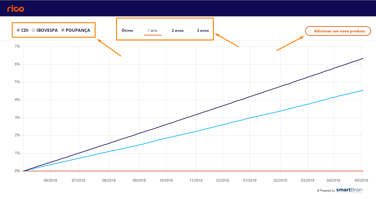Toggle the POUPANÇA checkbox off
The width and height of the screenshot is (376, 199).
click(63, 30)
